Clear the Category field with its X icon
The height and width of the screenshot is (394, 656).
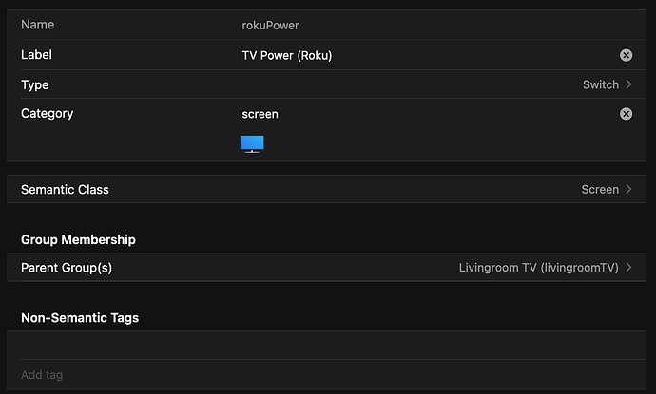(626, 114)
